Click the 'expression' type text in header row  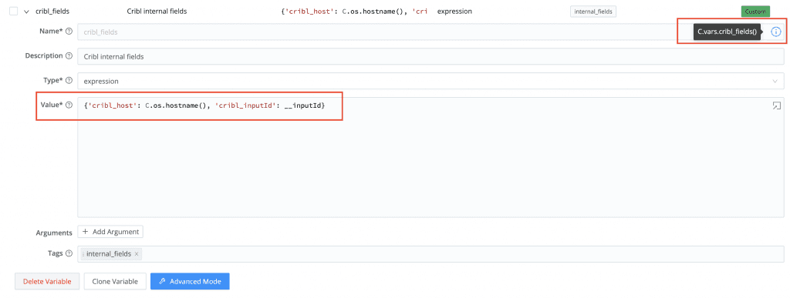pyautogui.click(x=454, y=11)
